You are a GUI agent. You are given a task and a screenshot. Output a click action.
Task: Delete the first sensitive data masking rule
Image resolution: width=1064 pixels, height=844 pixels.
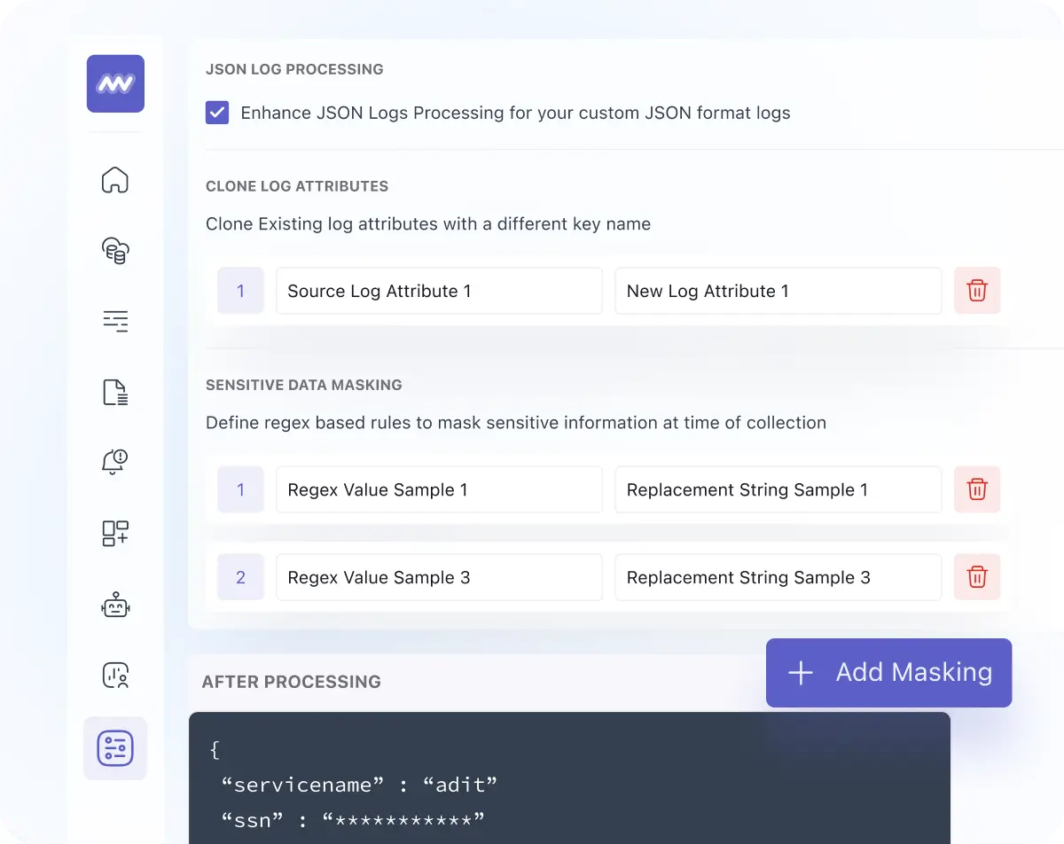(977, 489)
